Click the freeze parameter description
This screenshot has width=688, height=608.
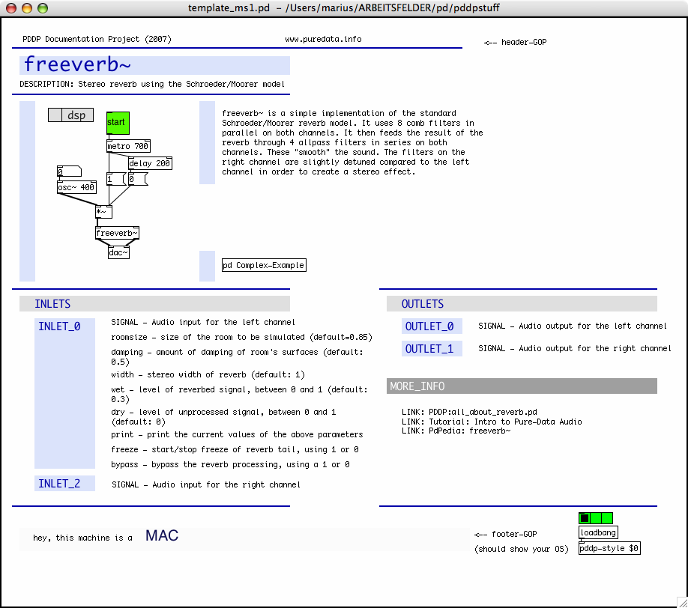tap(235, 449)
